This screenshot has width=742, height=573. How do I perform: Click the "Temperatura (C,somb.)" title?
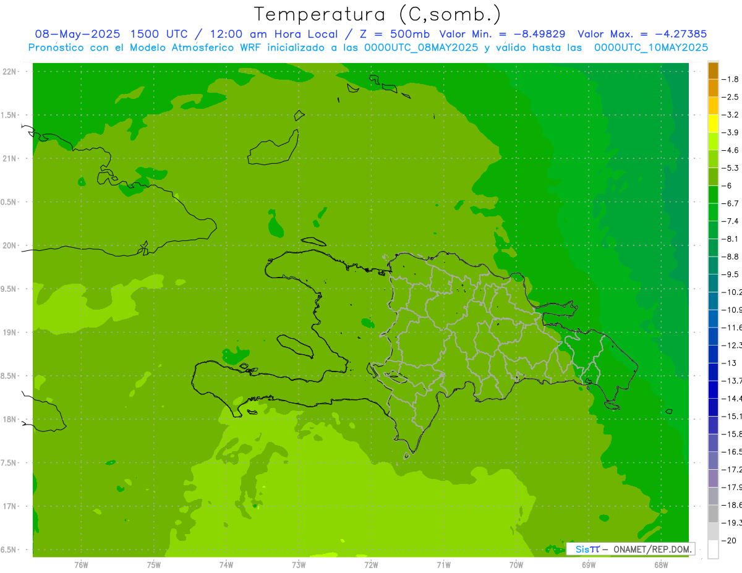378,14
